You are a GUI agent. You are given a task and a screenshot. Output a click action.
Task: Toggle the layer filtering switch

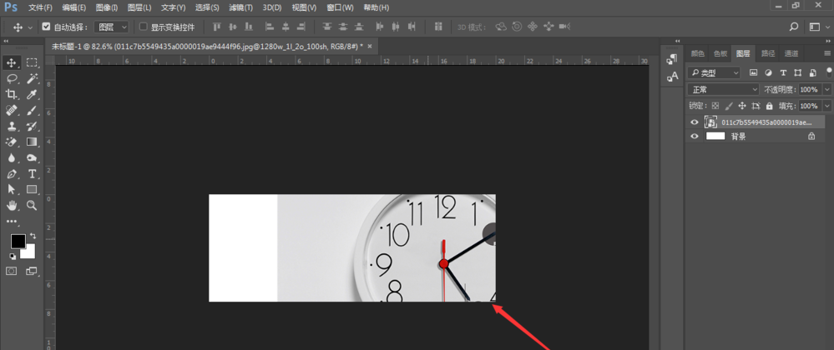coord(829,72)
